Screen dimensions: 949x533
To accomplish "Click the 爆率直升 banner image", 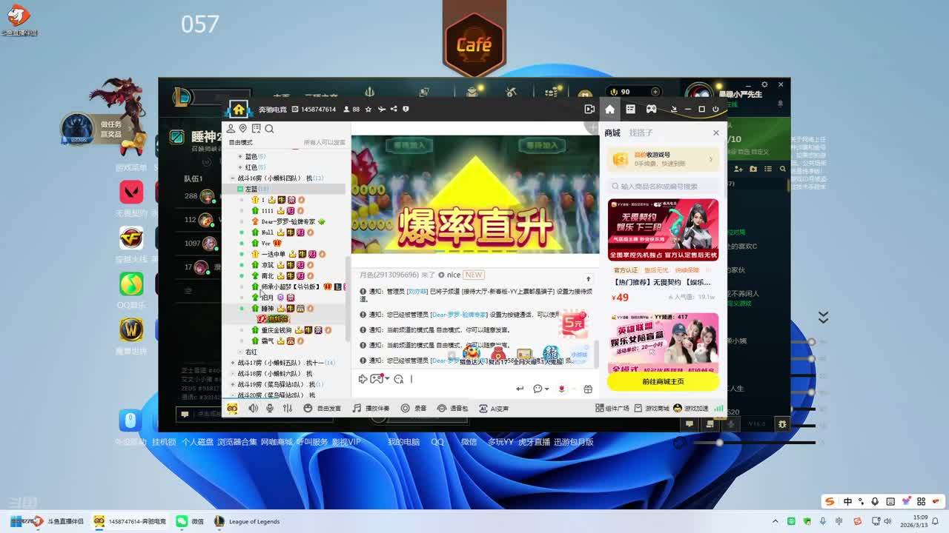I will click(x=474, y=195).
